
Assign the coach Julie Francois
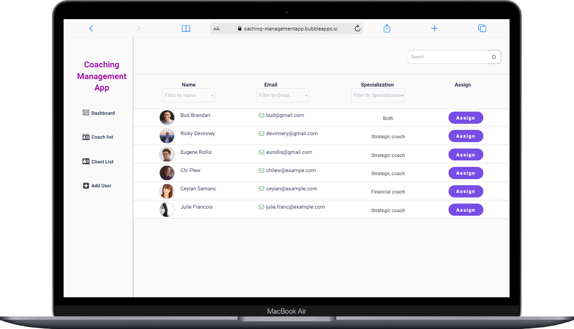click(466, 210)
